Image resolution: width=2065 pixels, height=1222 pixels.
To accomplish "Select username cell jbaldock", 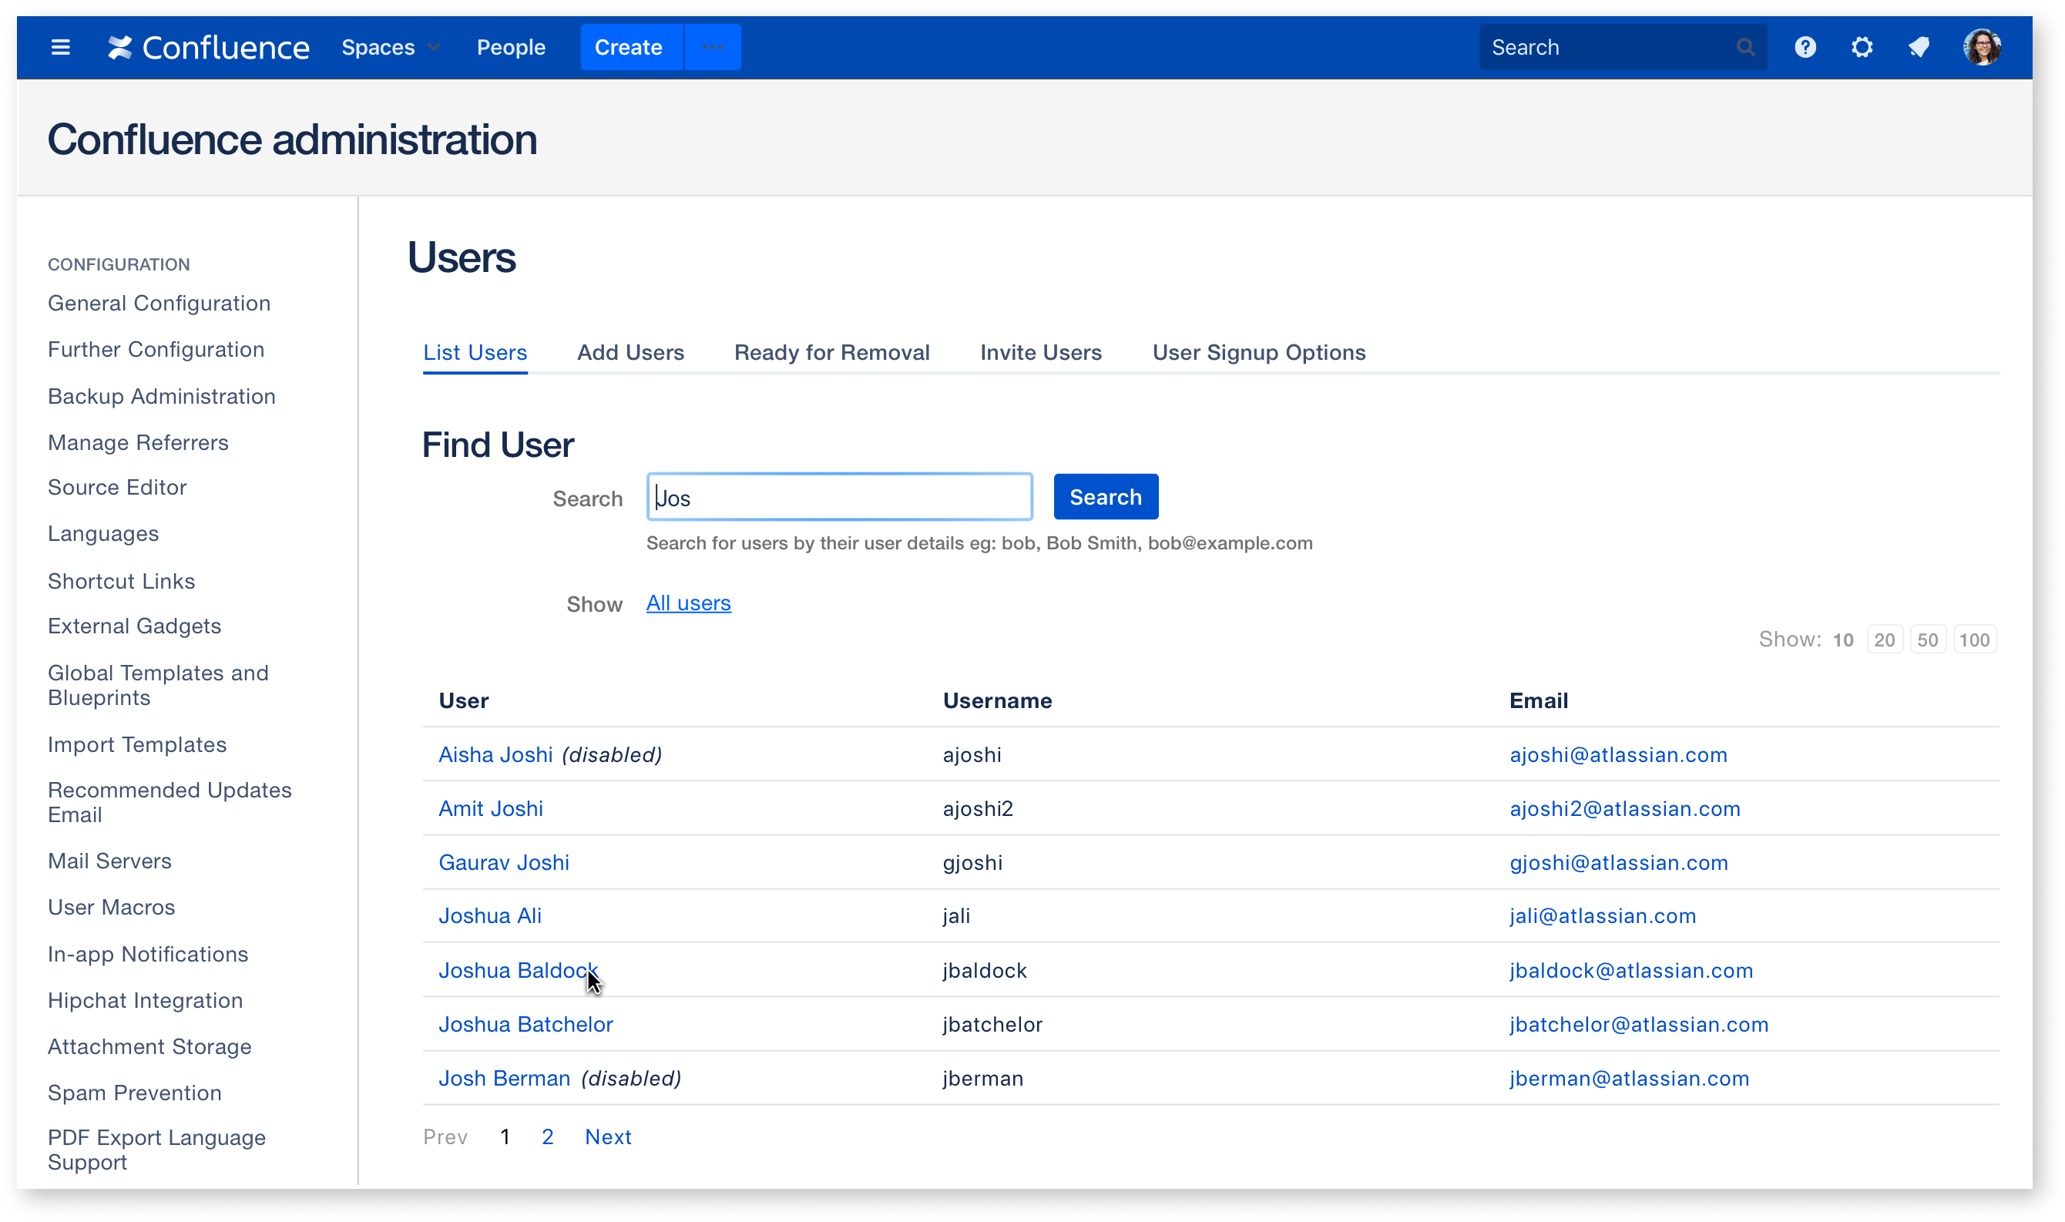I will pos(984,970).
